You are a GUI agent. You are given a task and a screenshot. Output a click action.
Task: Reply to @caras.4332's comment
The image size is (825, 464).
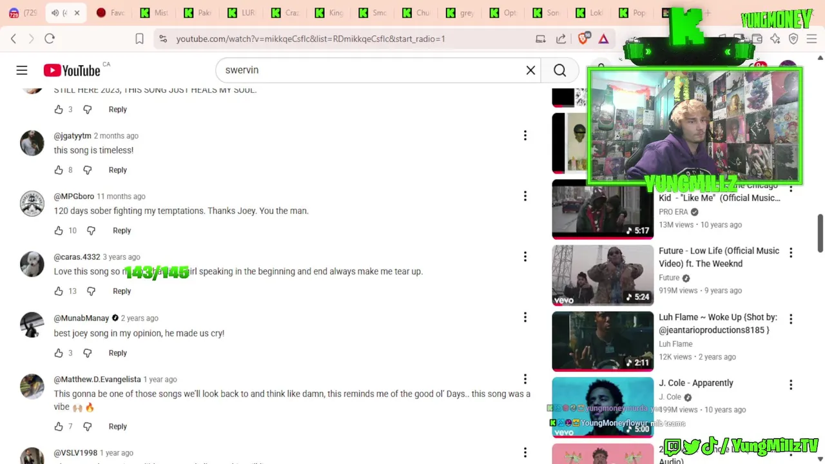coord(122,291)
